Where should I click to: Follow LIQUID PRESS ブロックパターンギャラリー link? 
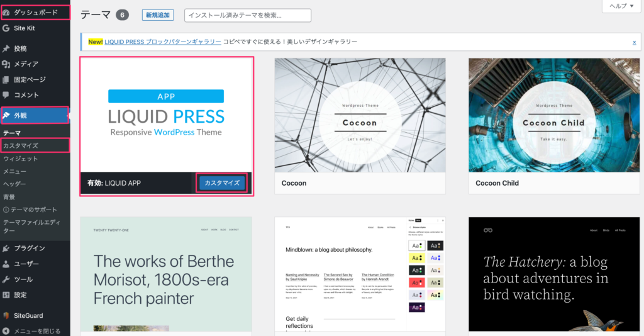[163, 42]
